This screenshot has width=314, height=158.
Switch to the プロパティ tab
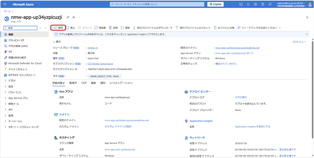(58, 83)
